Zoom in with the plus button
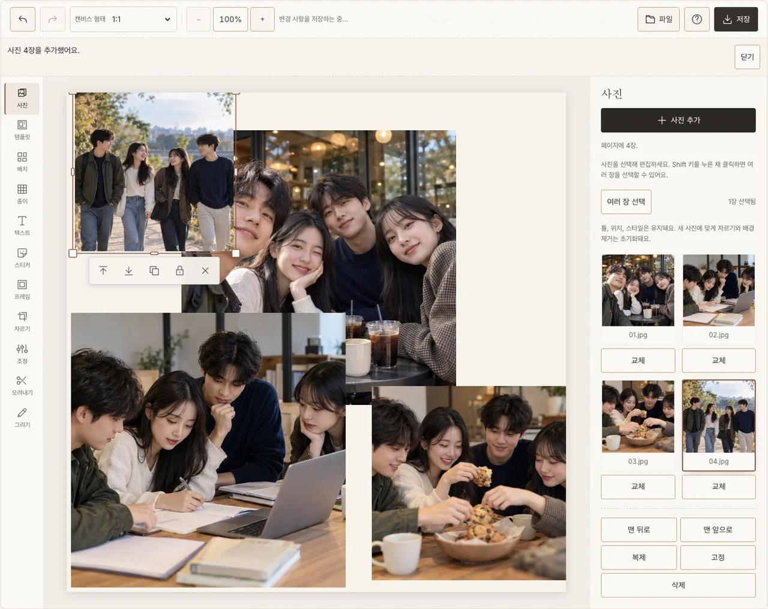768x609 pixels. pos(262,19)
